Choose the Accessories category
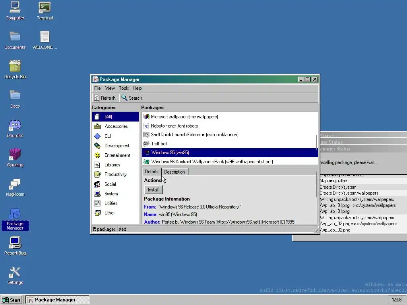The height and width of the screenshot is (305, 407). (116, 126)
